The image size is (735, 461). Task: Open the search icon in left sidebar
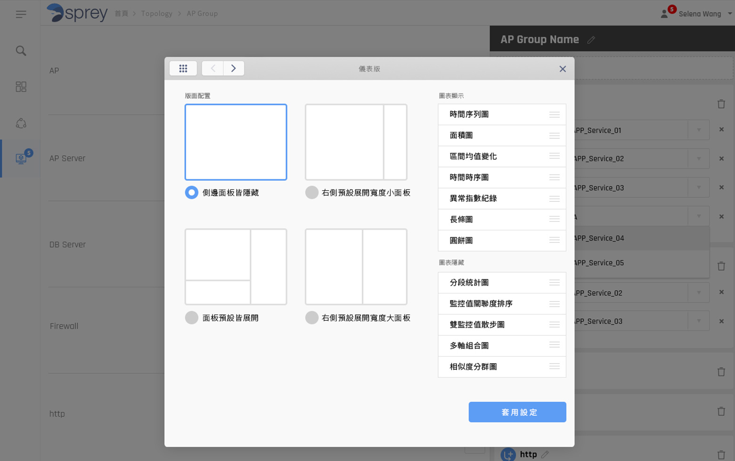point(21,51)
